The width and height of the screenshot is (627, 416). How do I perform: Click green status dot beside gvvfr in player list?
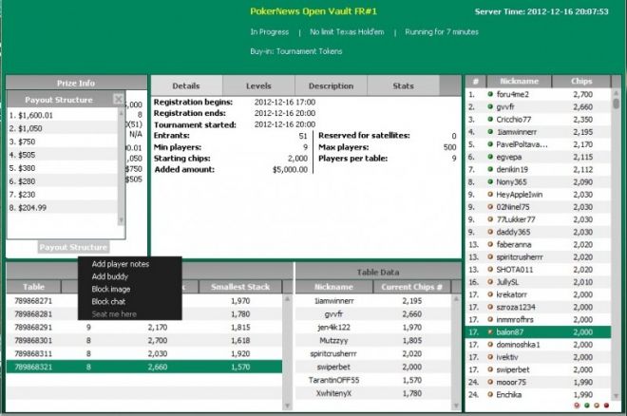tap(490, 106)
